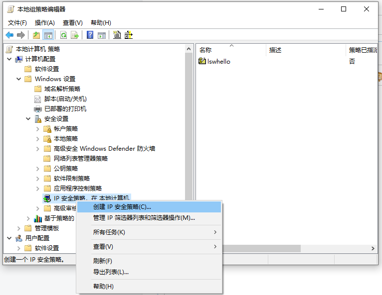Click the 安全设置 security icon
382x295 pixels.
point(38,119)
